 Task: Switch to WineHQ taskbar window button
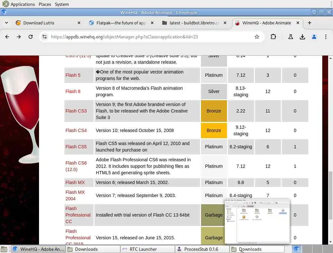39,249
